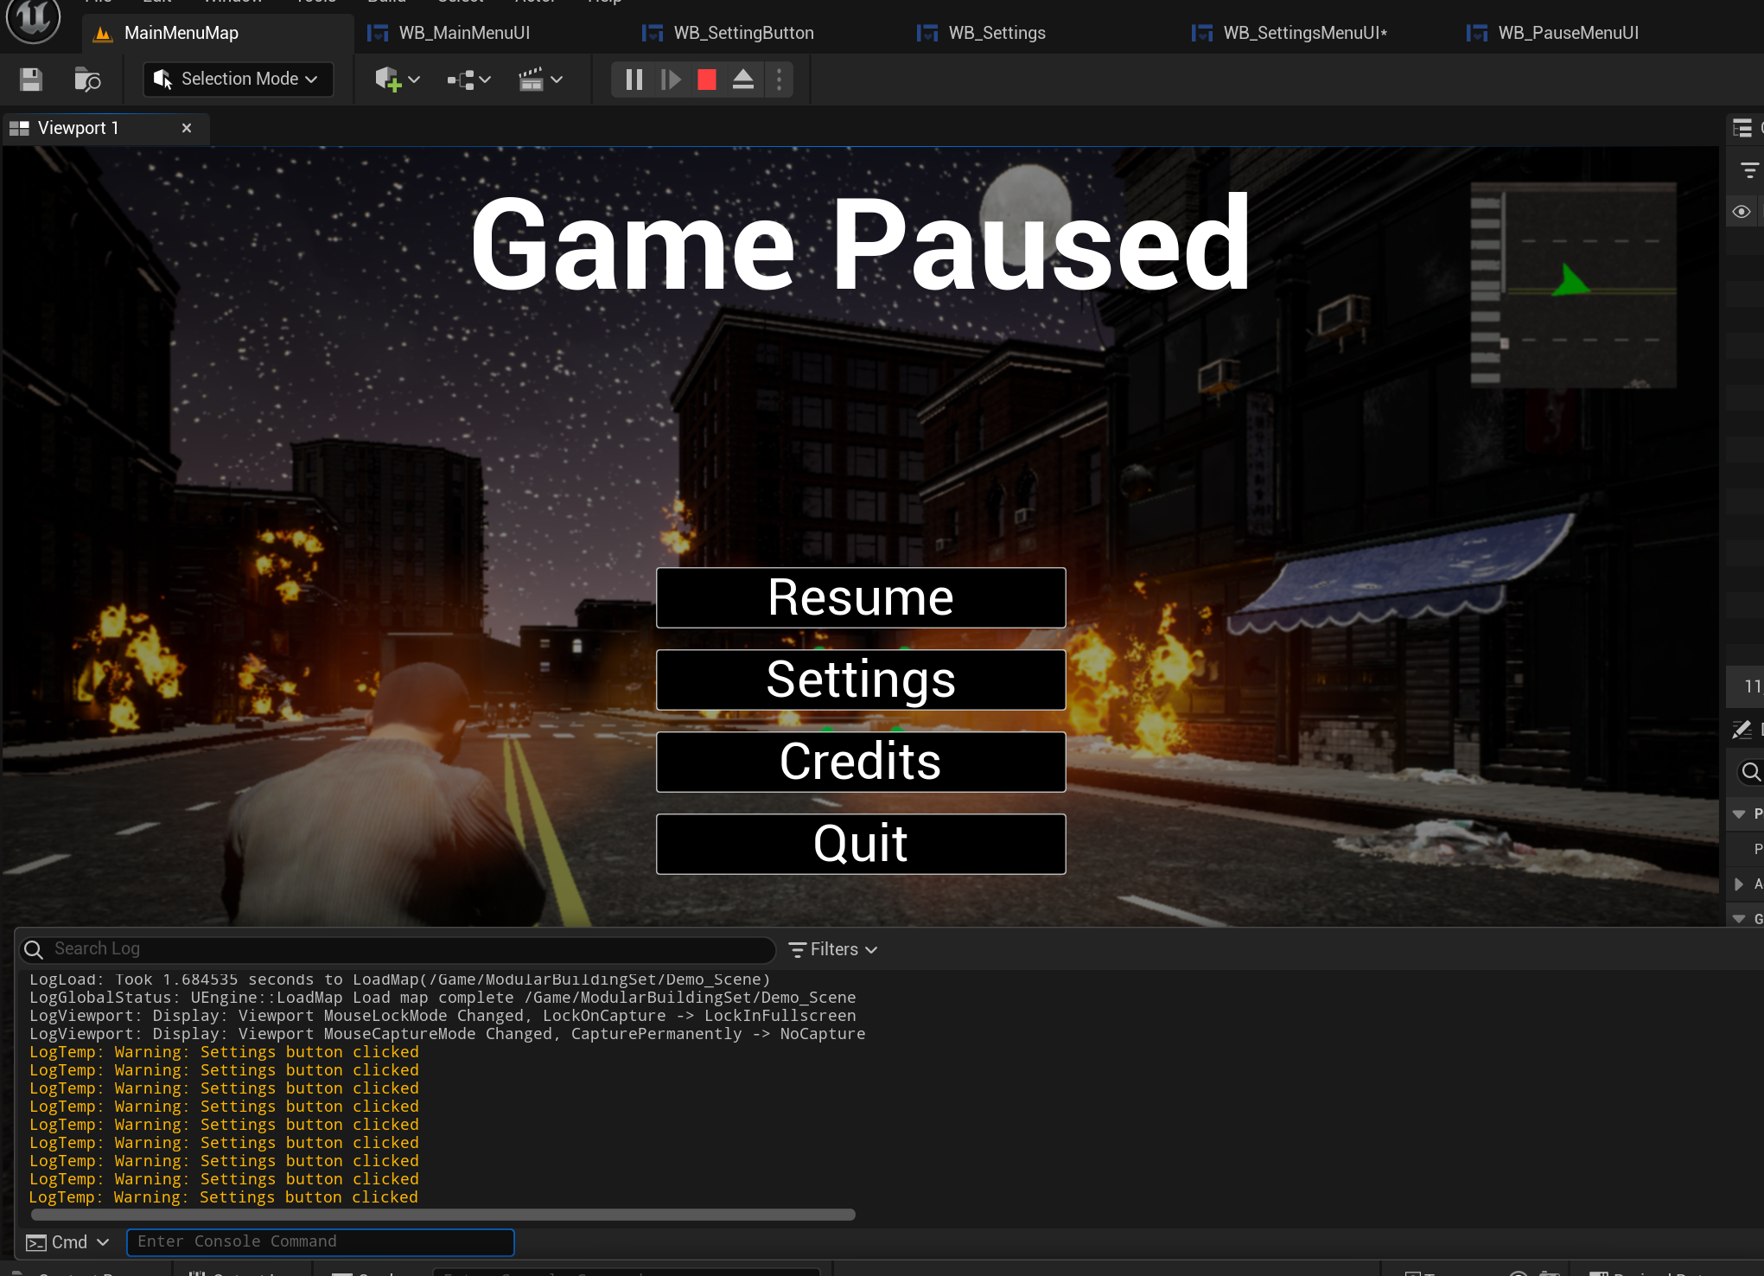Pause the play session
The width and height of the screenshot is (1764, 1276).
(634, 80)
